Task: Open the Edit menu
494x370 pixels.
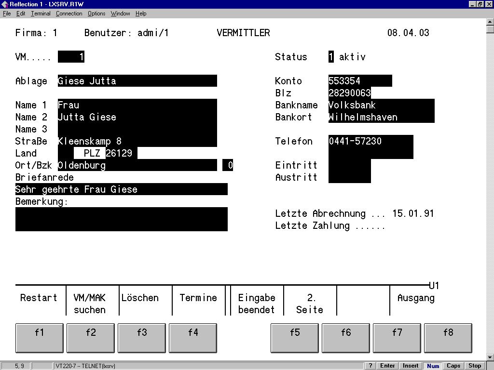Action: pyautogui.click(x=21, y=13)
